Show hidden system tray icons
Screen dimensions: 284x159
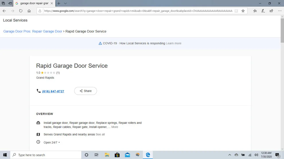coord(230,155)
